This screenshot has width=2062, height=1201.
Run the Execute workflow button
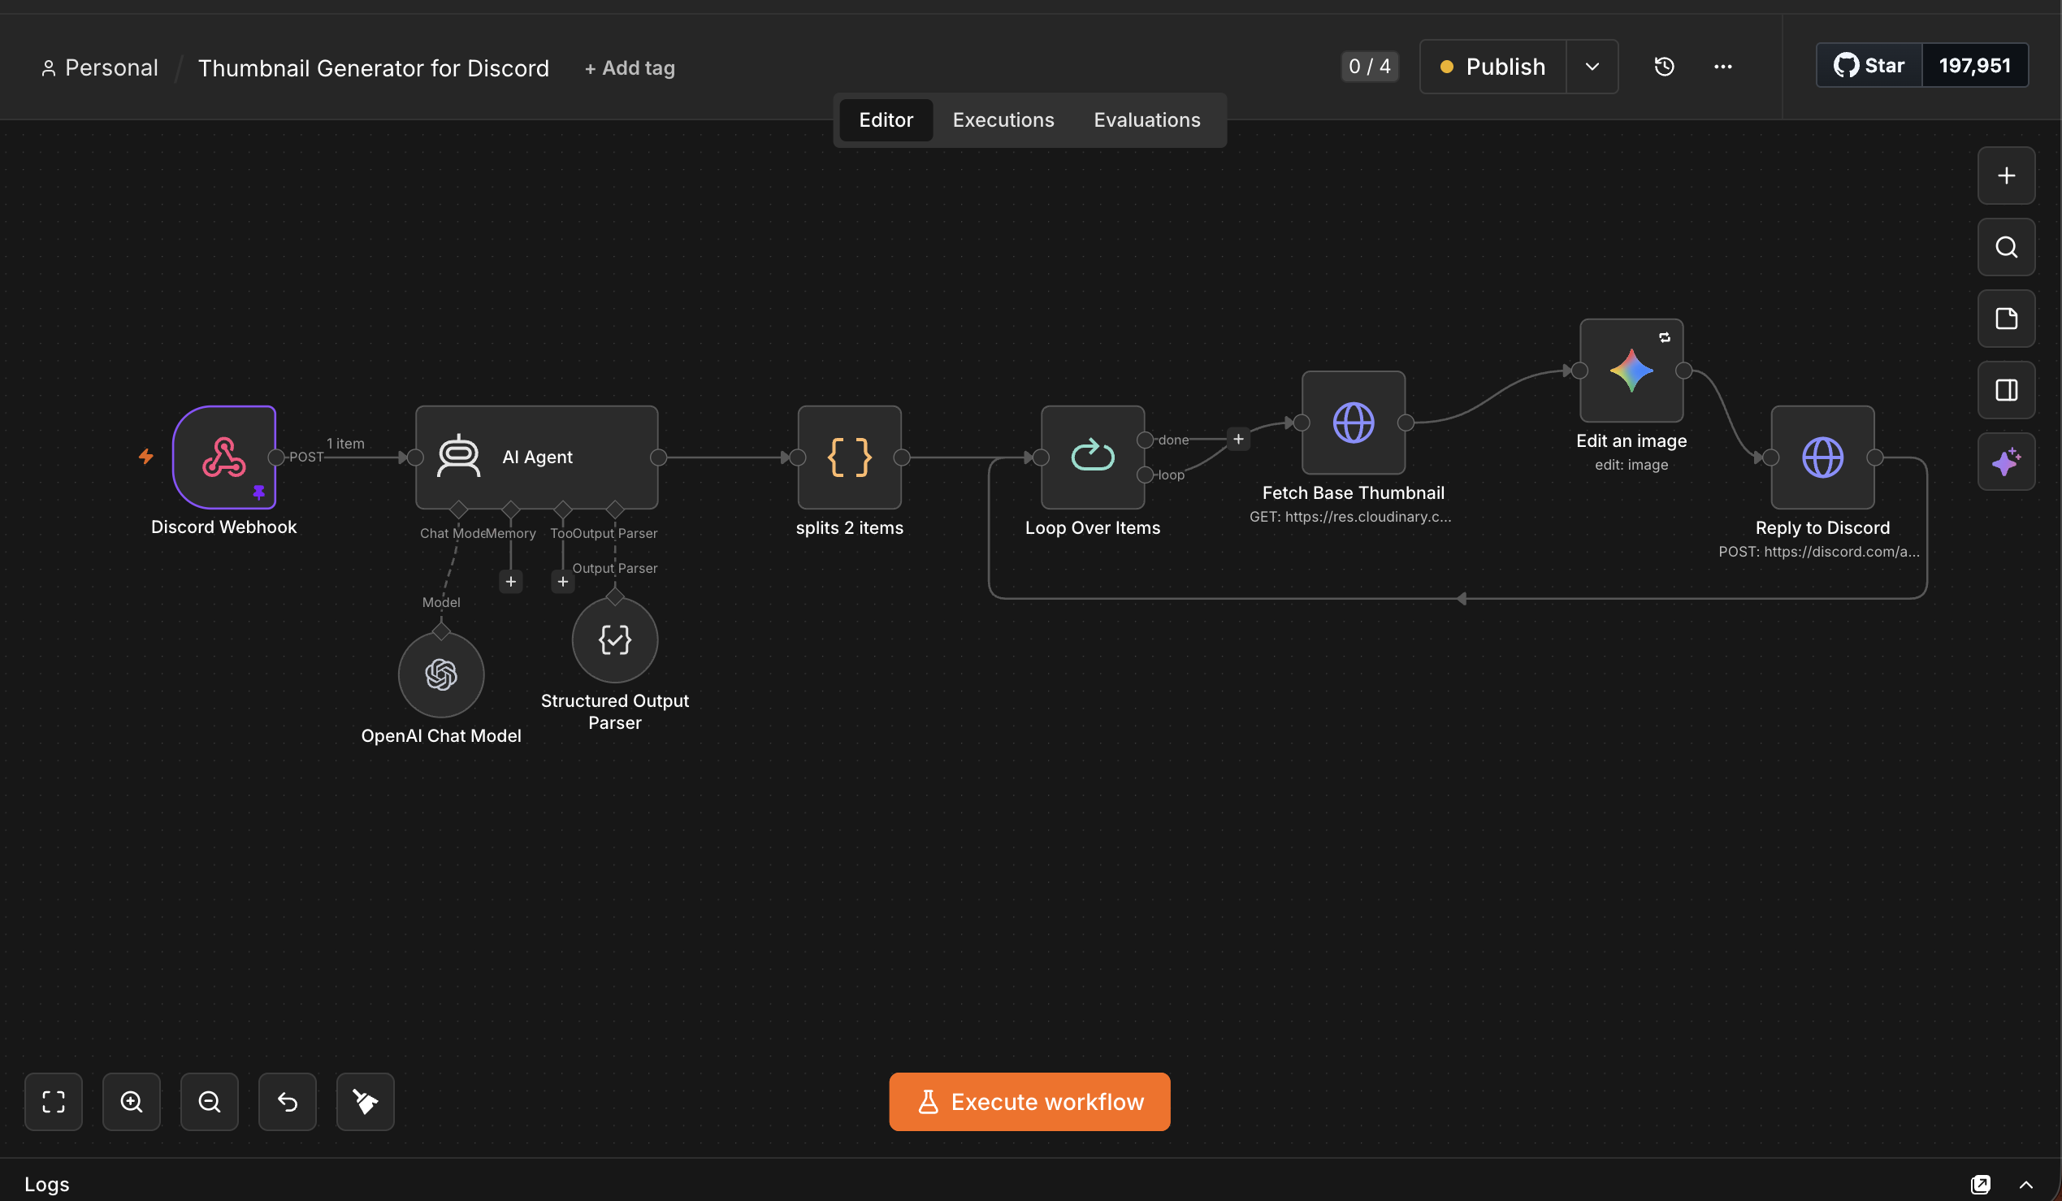tap(1029, 1101)
